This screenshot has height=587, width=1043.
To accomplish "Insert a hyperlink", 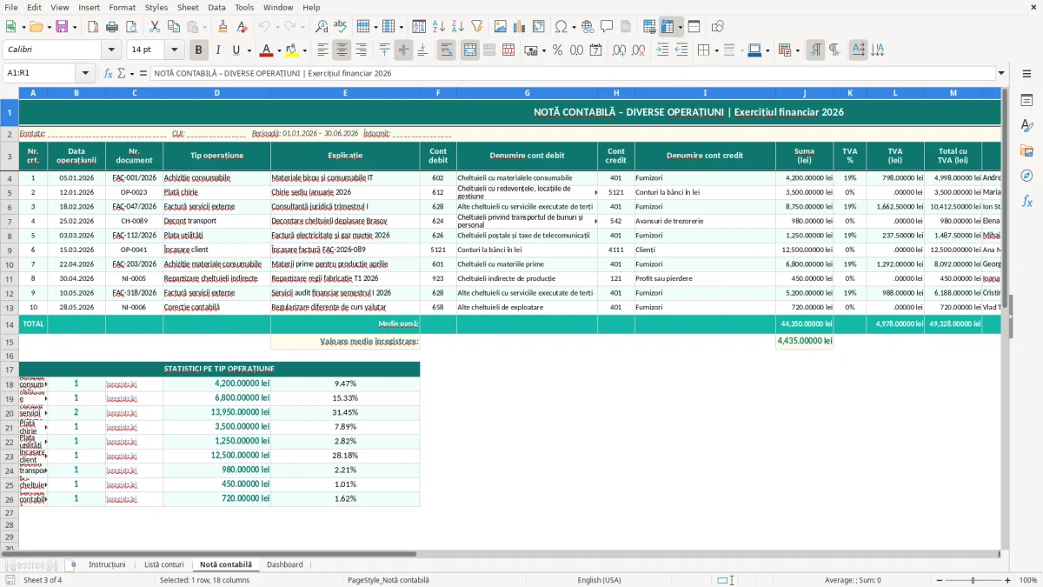I will [588, 27].
